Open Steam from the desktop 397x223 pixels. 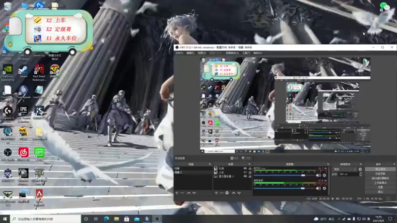(x=23, y=71)
